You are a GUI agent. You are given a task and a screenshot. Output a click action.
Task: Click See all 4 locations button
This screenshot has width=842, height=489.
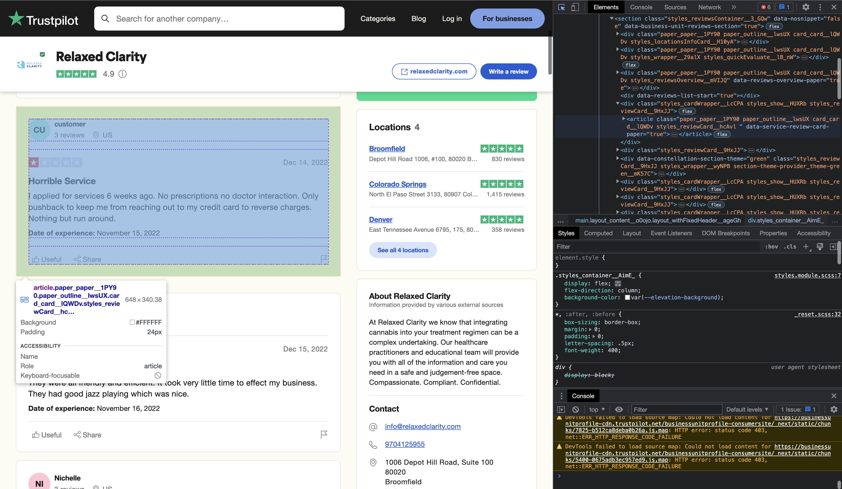tap(403, 250)
